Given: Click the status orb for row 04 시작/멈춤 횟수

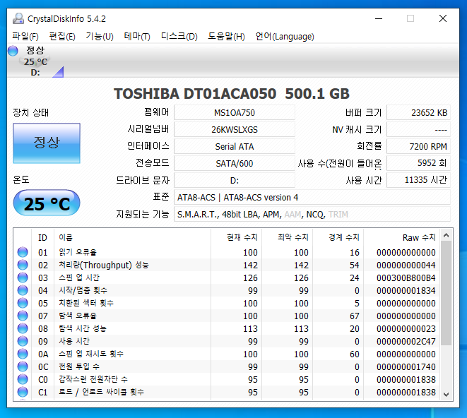Looking at the screenshot, I should pyautogui.click(x=23, y=290).
